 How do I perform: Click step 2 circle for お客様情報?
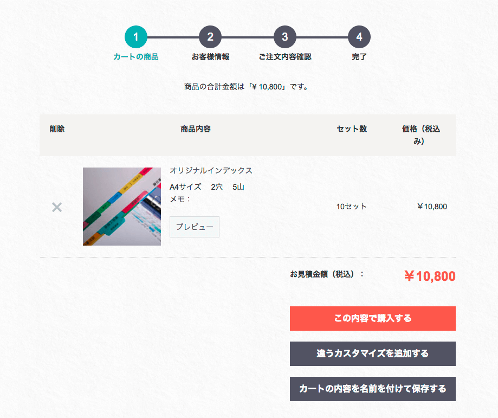coord(210,38)
